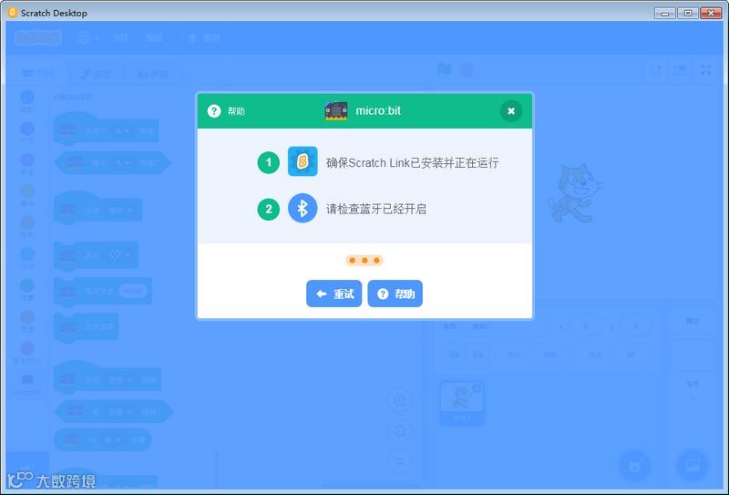This screenshot has height=495, width=729.
Task: Click the sprite direction field showing 90
Action: [631, 355]
